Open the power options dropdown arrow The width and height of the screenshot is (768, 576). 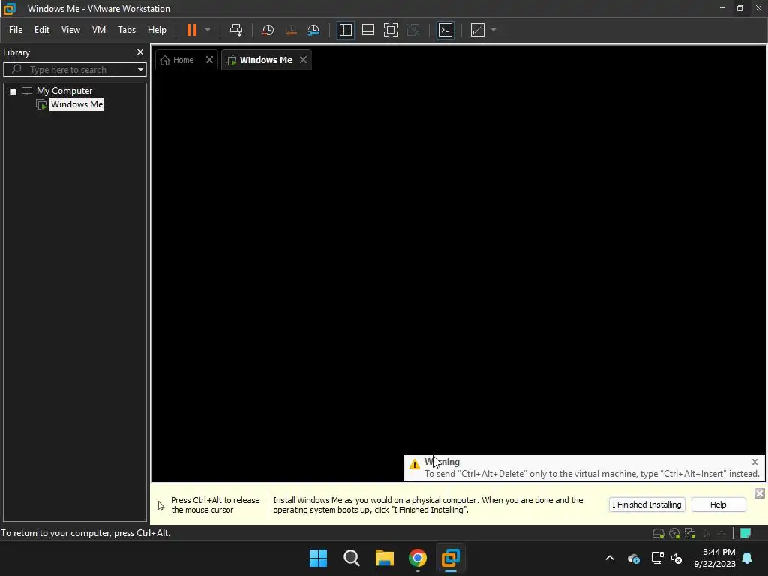point(208,30)
